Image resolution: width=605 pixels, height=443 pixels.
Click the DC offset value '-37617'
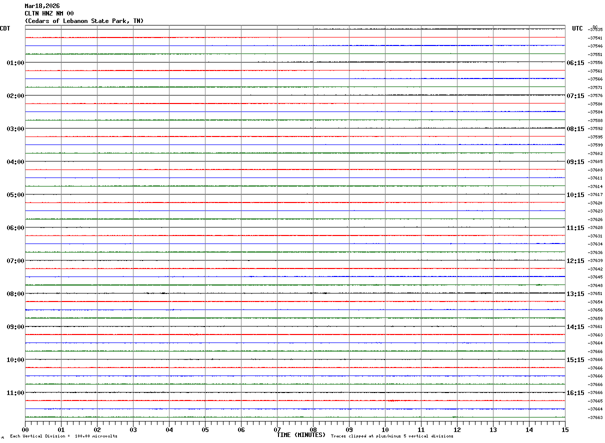coord(595,194)
